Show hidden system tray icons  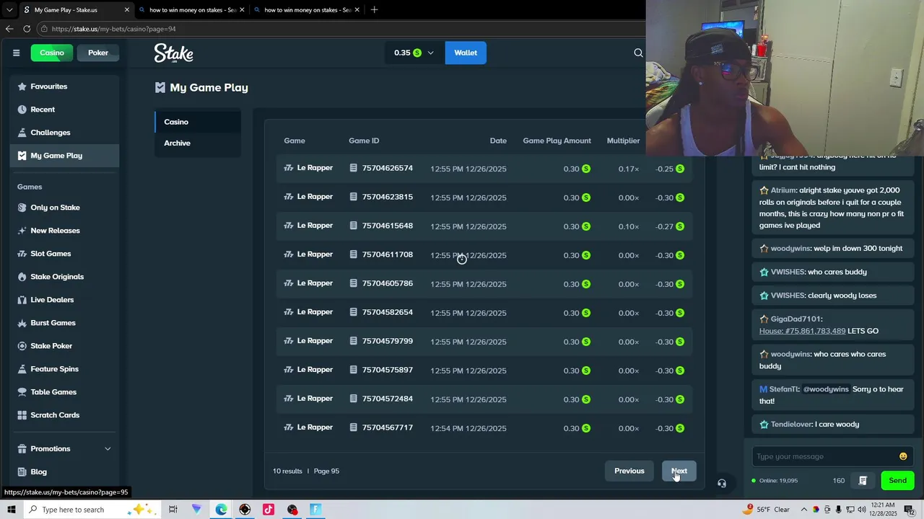pos(803,510)
